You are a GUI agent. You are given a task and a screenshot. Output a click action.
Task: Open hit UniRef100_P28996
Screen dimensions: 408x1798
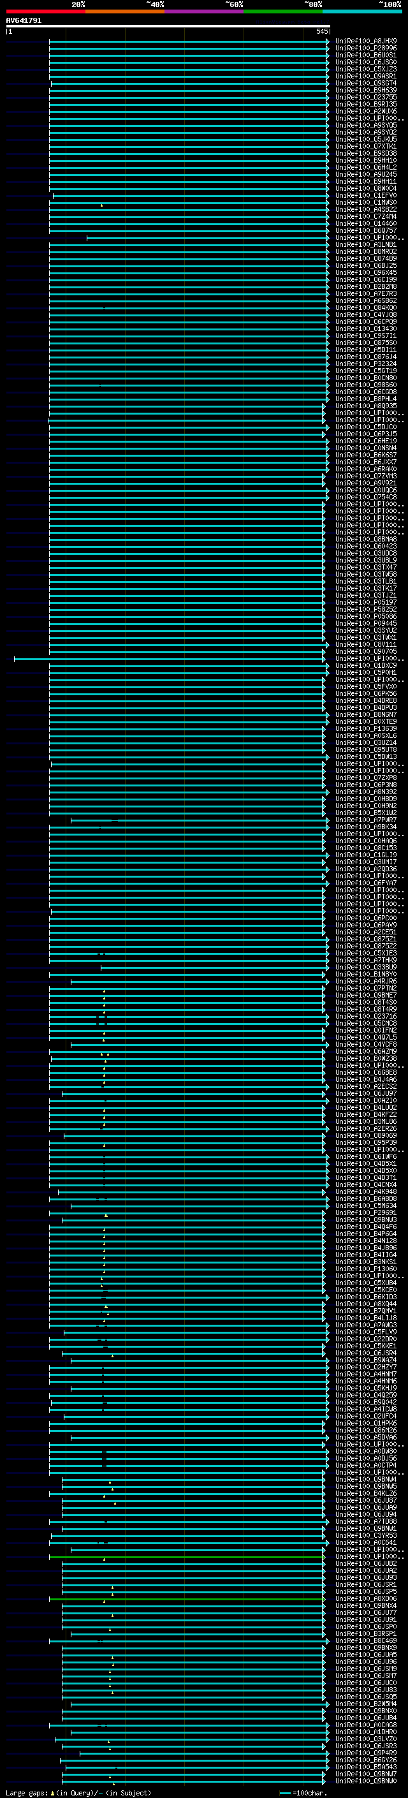365,48
